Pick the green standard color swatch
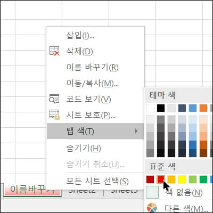Screen dimensions: 213x213 coord(203,179)
